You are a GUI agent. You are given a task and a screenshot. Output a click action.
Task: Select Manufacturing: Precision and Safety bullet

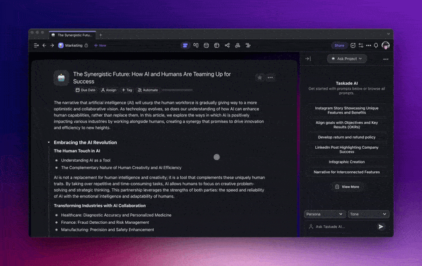(107, 230)
